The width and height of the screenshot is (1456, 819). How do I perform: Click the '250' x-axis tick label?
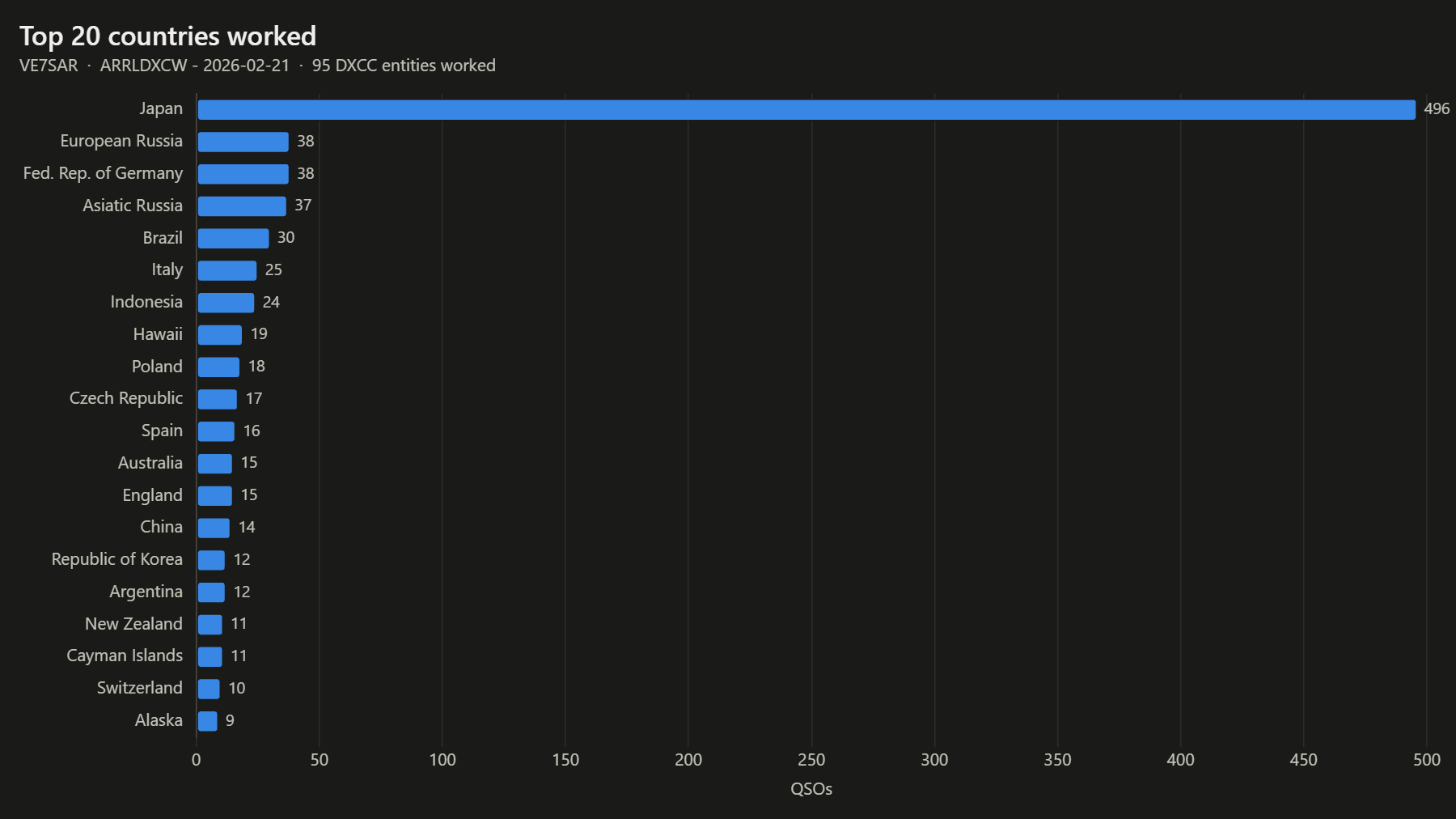[811, 760]
